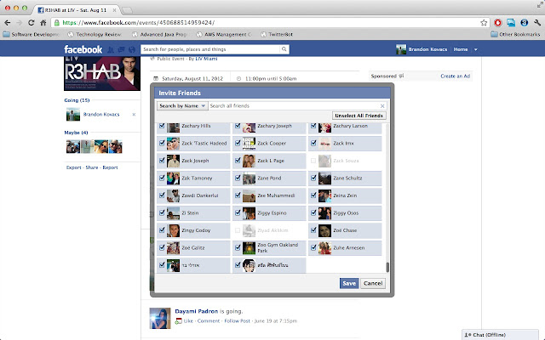Click Home in the Facebook top bar

pos(461,49)
